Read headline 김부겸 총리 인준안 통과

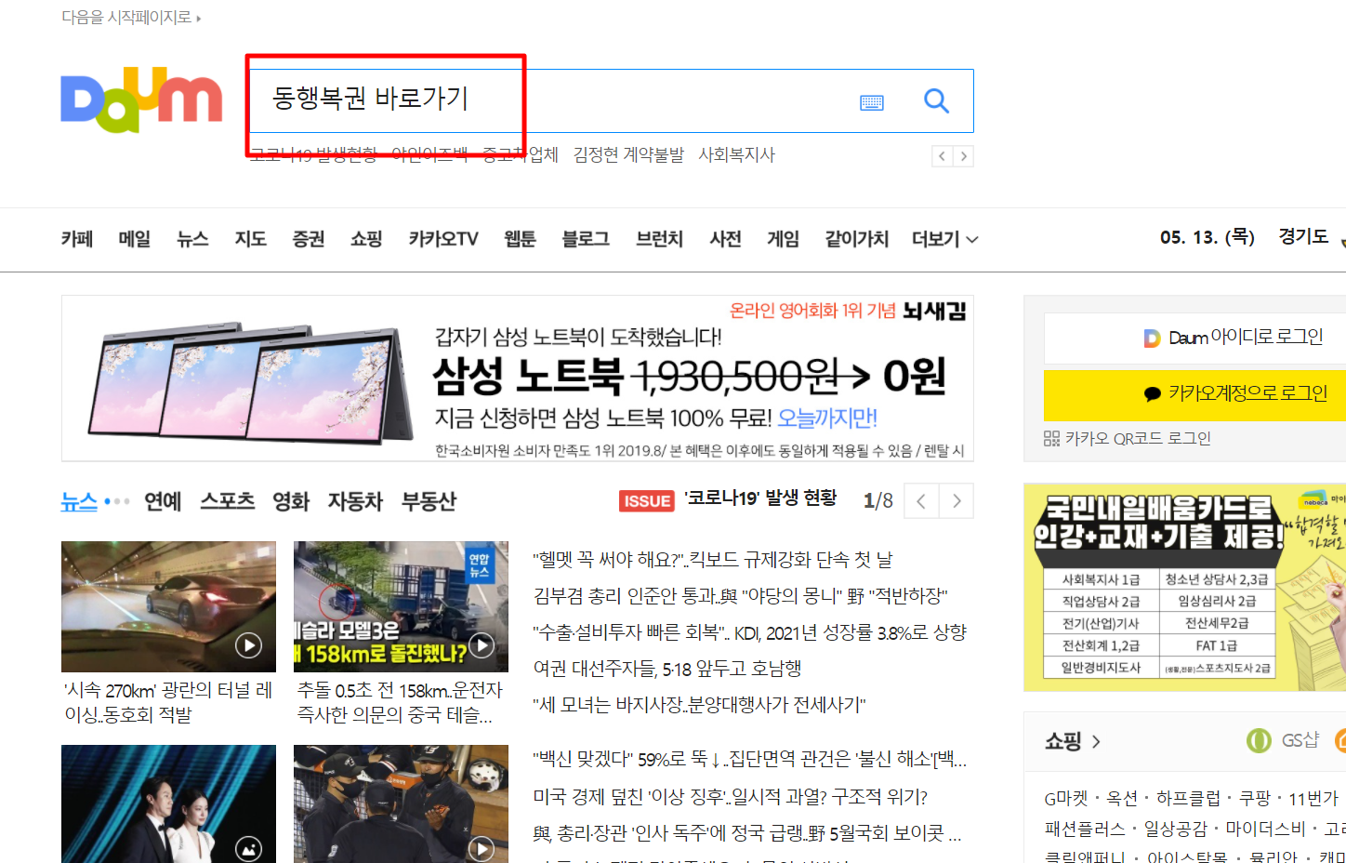tap(740, 596)
